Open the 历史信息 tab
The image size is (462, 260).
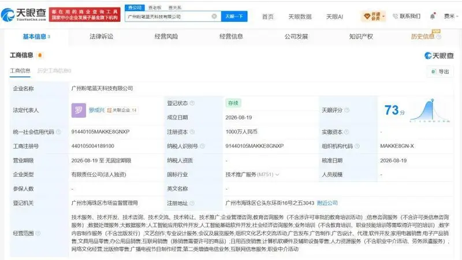click(x=423, y=36)
